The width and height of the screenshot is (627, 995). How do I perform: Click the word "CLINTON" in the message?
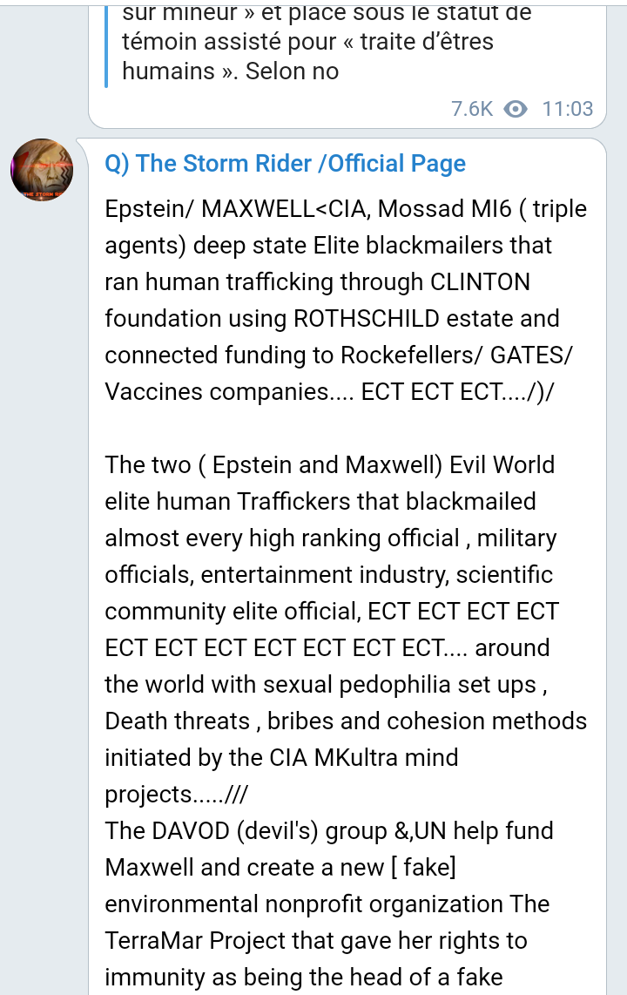tap(480, 282)
